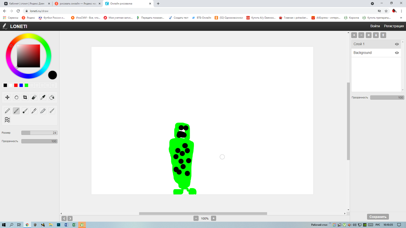406x228 pixels.
Task: Choose the fan spray brush
Action: (52, 111)
